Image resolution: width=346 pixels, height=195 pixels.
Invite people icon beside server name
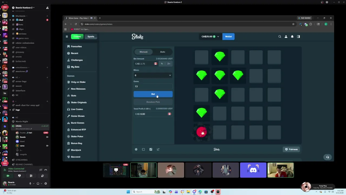[x=47, y=8]
